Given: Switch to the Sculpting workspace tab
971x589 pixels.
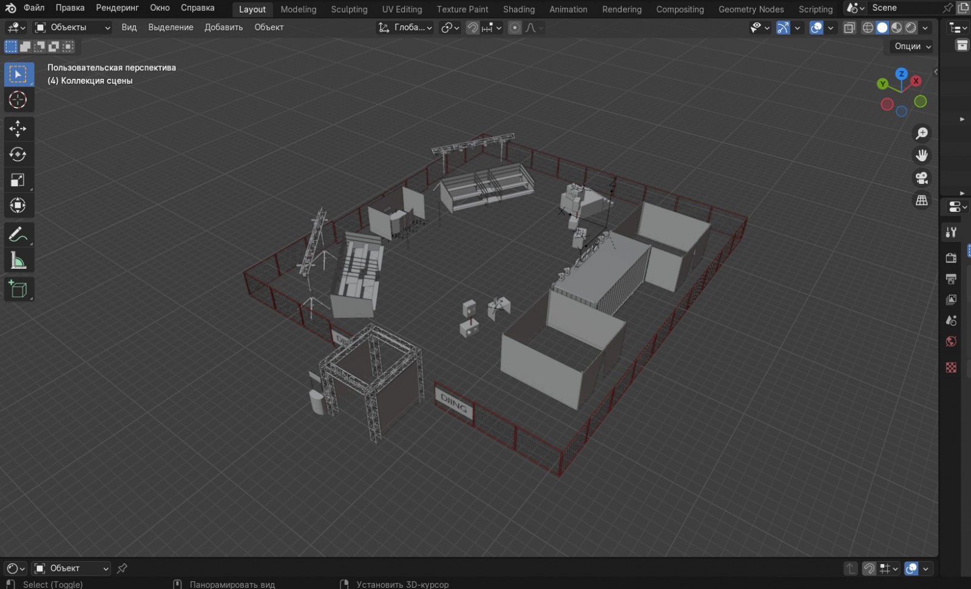Looking at the screenshot, I should coord(349,9).
